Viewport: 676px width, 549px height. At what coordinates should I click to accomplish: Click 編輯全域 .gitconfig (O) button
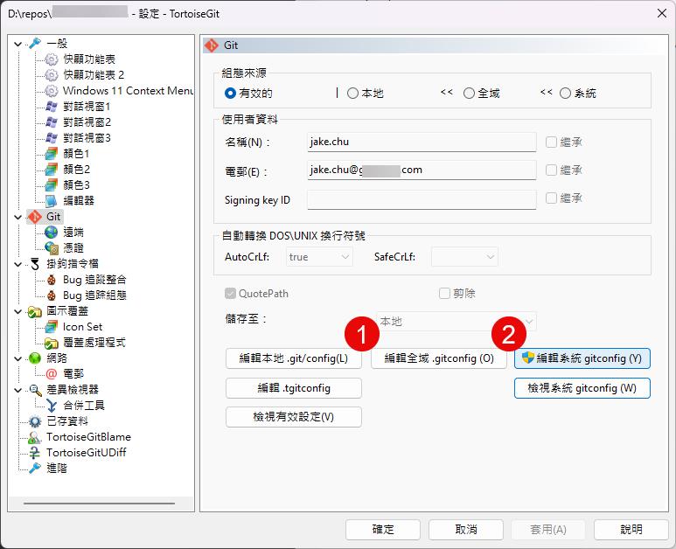coord(439,358)
